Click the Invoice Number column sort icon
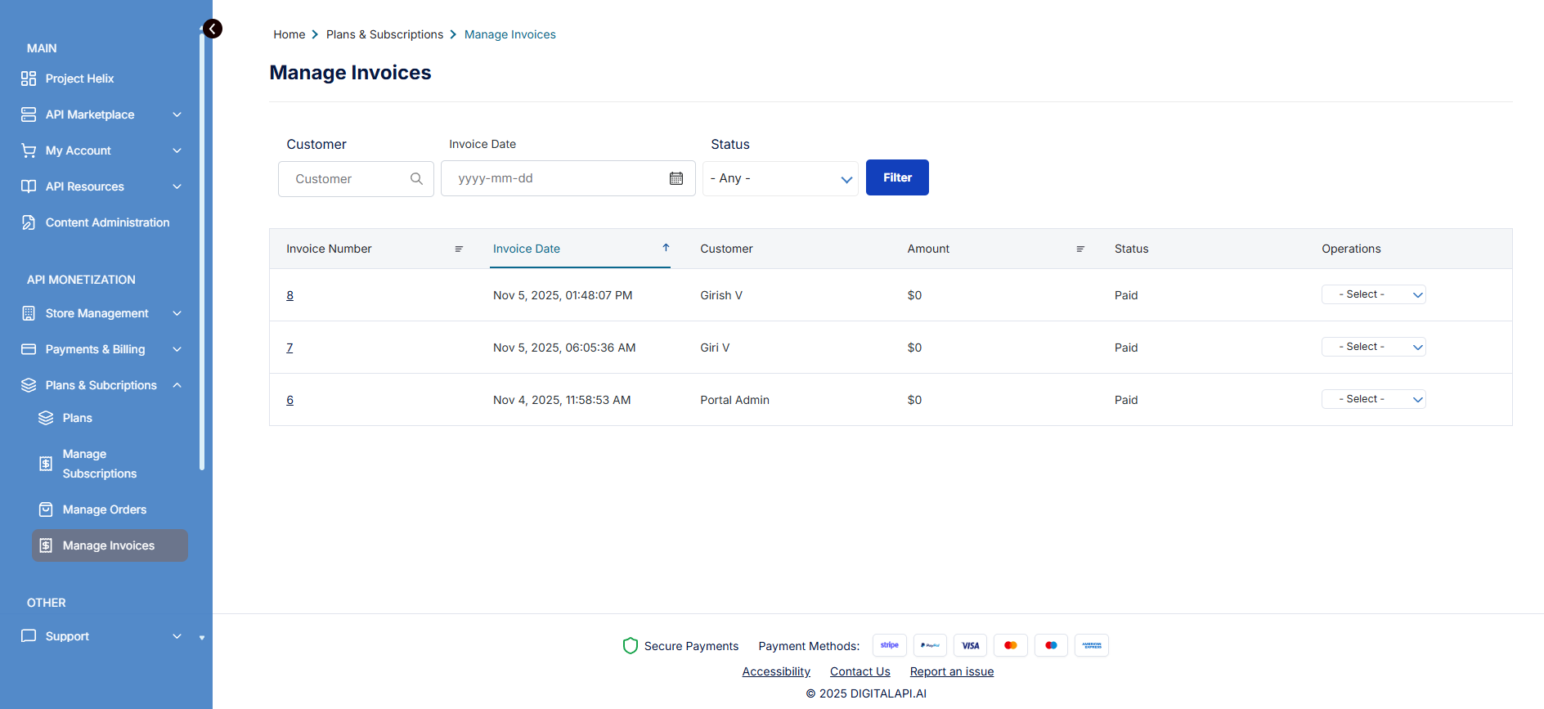The height and width of the screenshot is (709, 1544). (x=459, y=249)
